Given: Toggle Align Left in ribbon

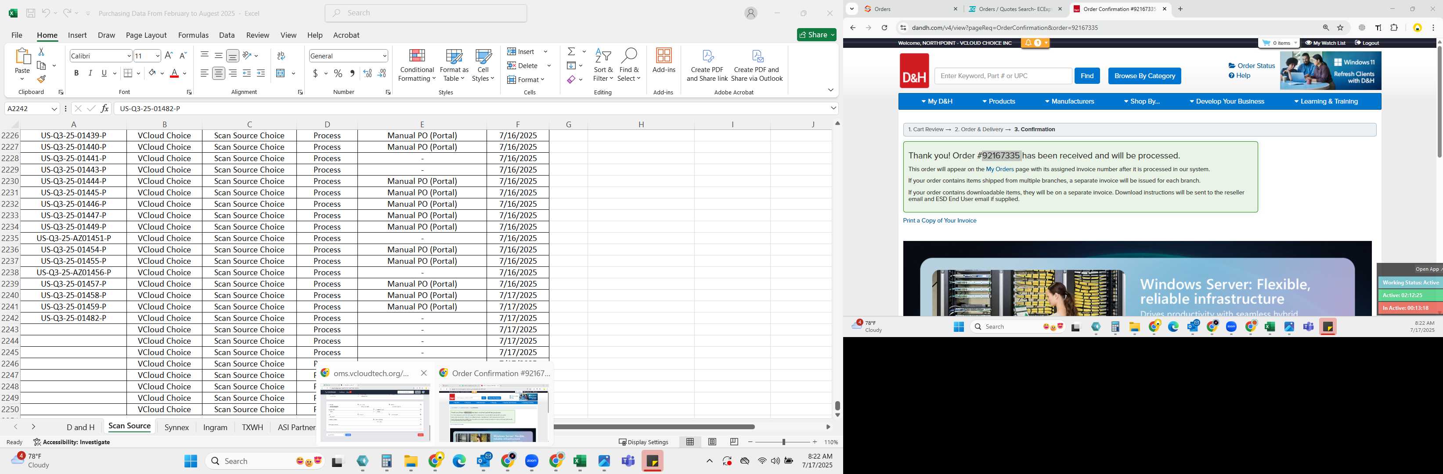Looking at the screenshot, I should (205, 73).
